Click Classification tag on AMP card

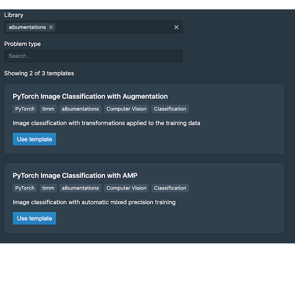coord(170,188)
